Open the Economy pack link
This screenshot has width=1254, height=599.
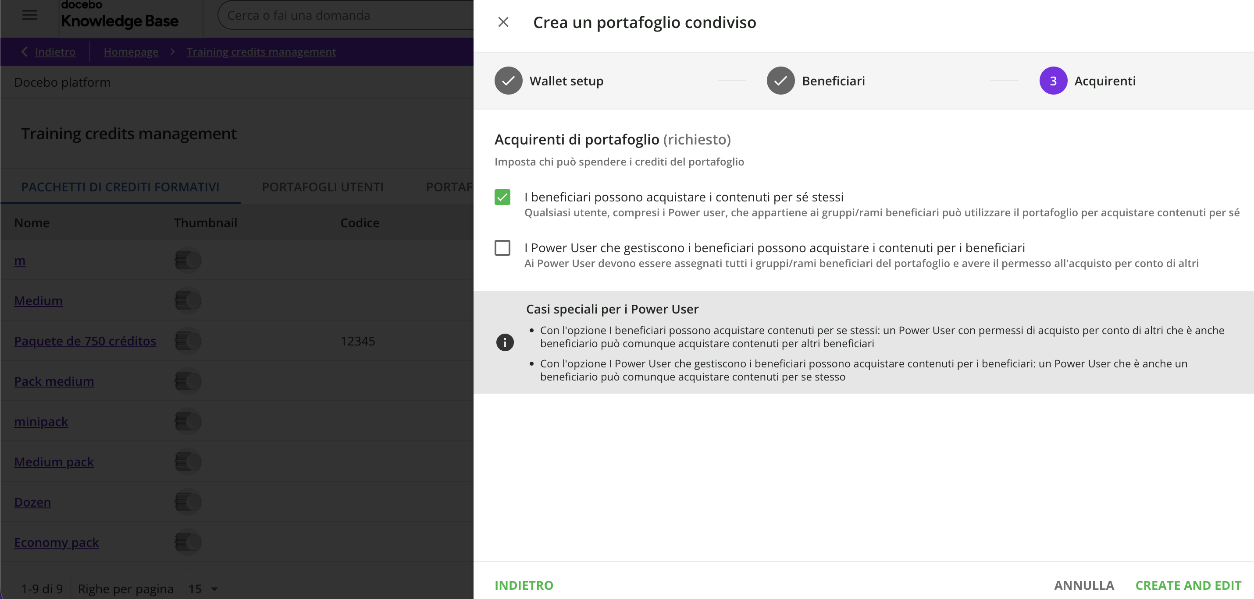[57, 542]
